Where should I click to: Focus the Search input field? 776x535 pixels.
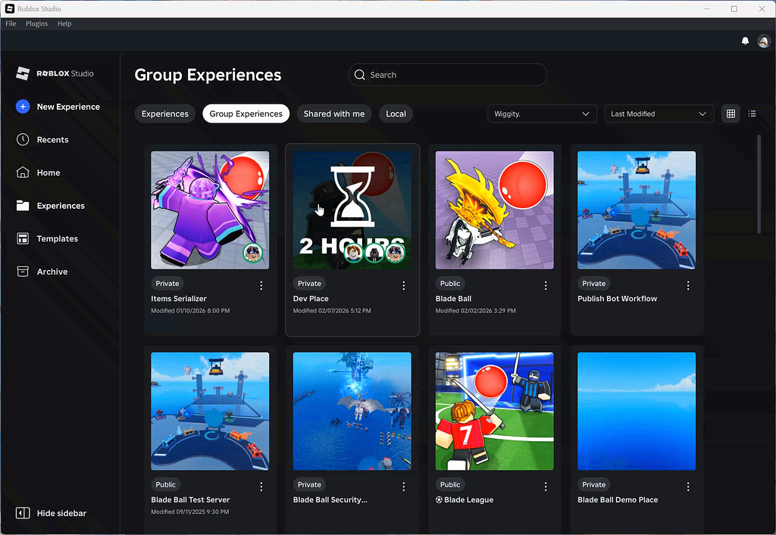click(x=447, y=75)
